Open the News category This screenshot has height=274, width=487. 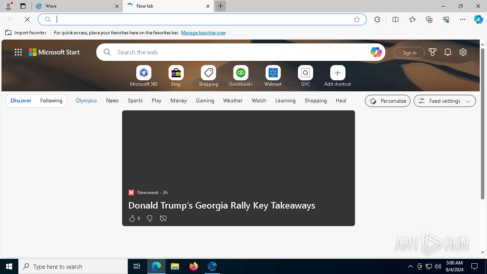[112, 101]
